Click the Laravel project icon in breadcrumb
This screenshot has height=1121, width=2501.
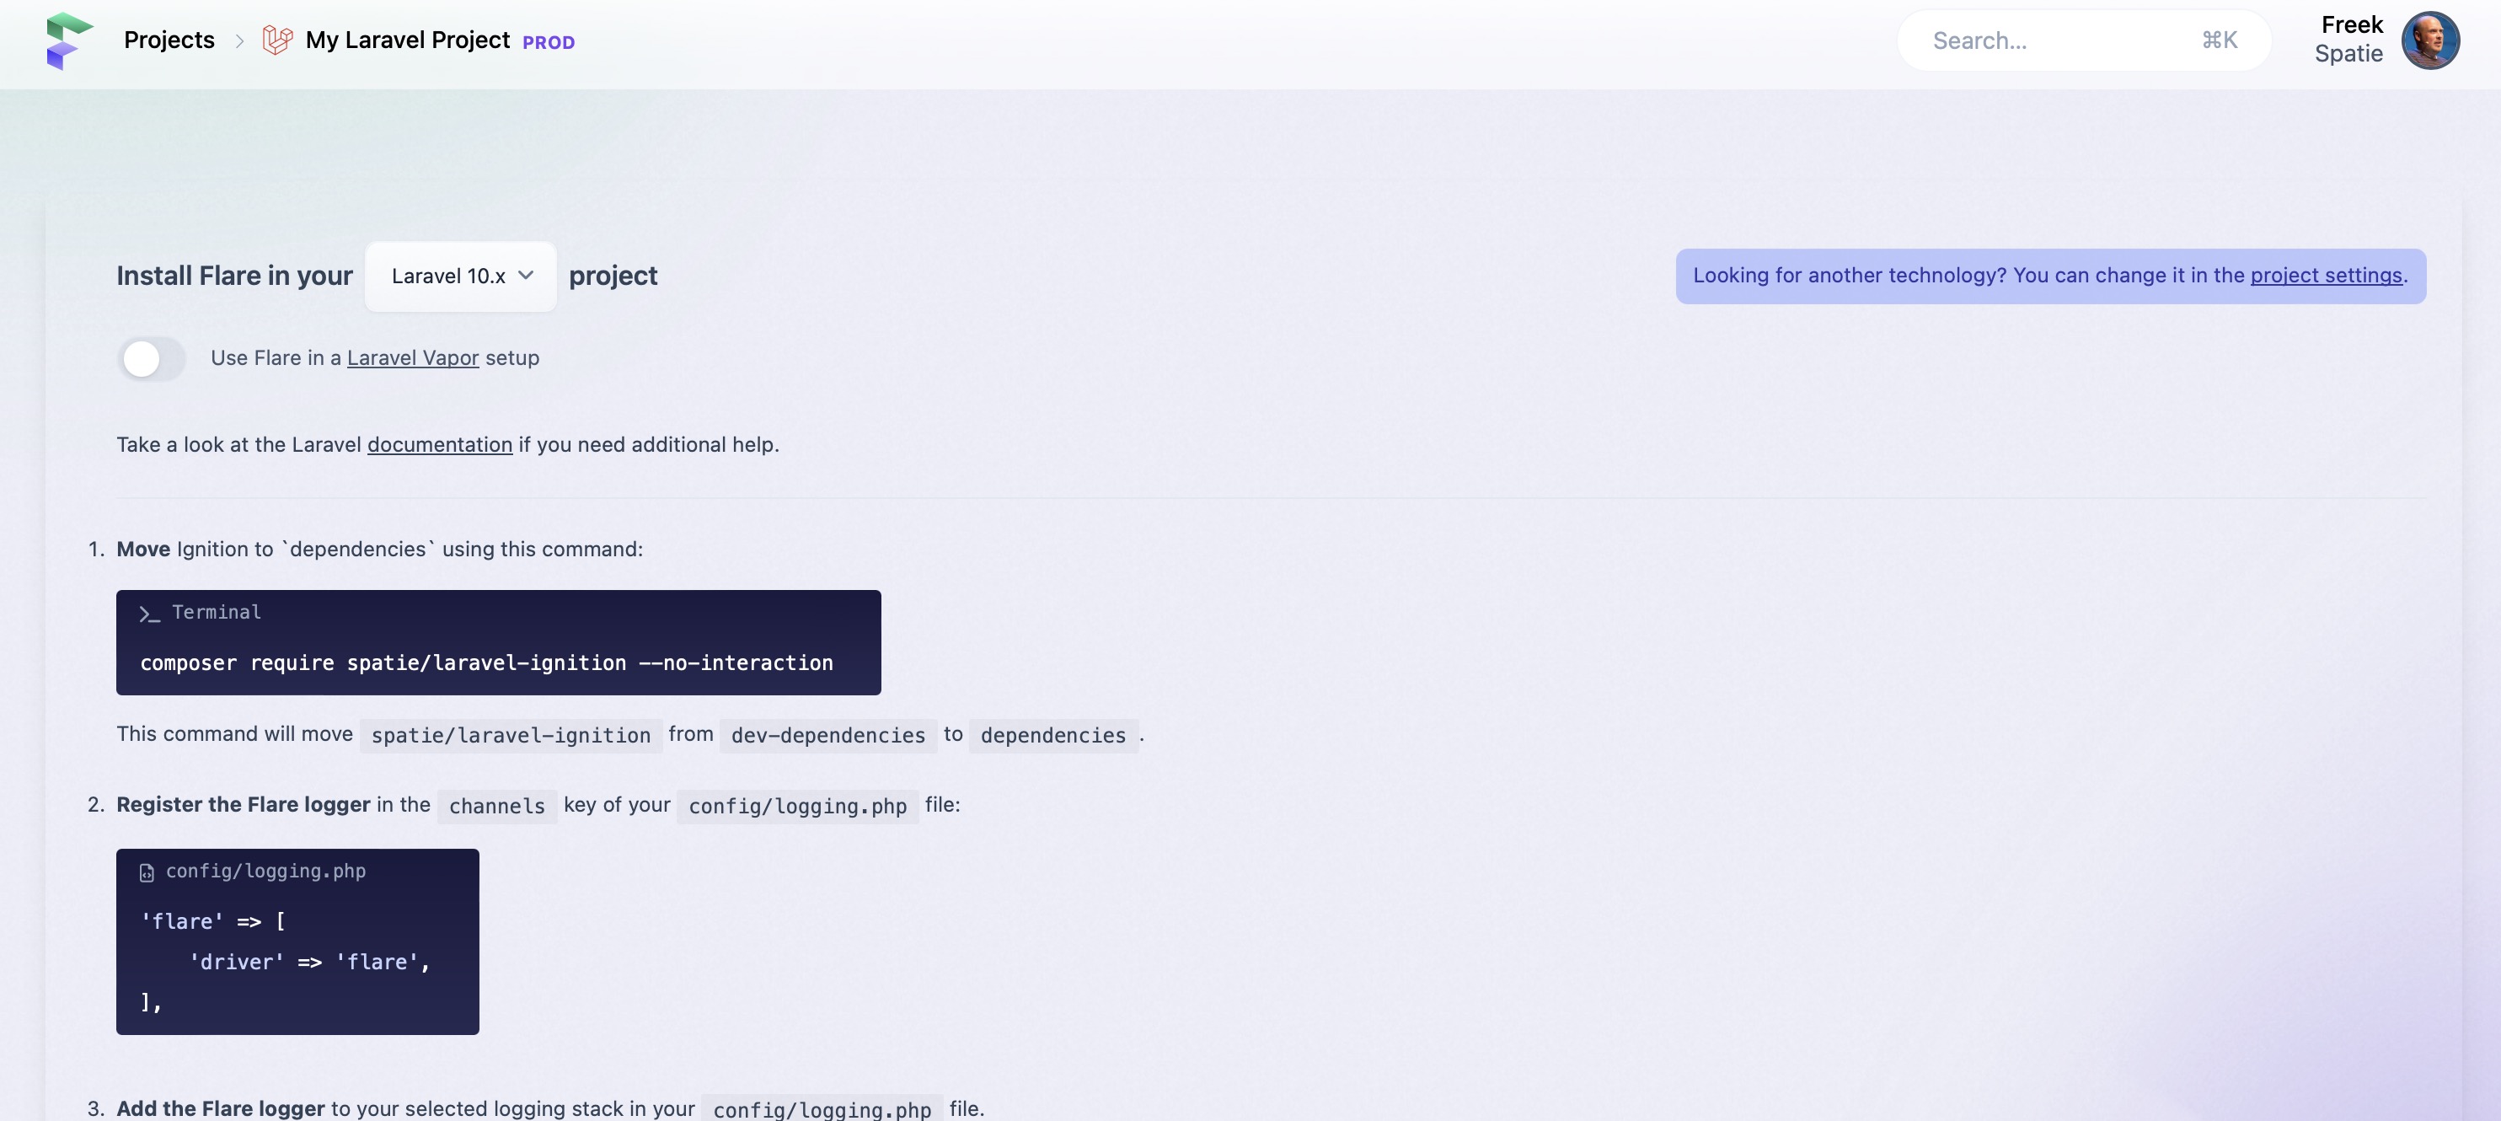click(x=278, y=40)
